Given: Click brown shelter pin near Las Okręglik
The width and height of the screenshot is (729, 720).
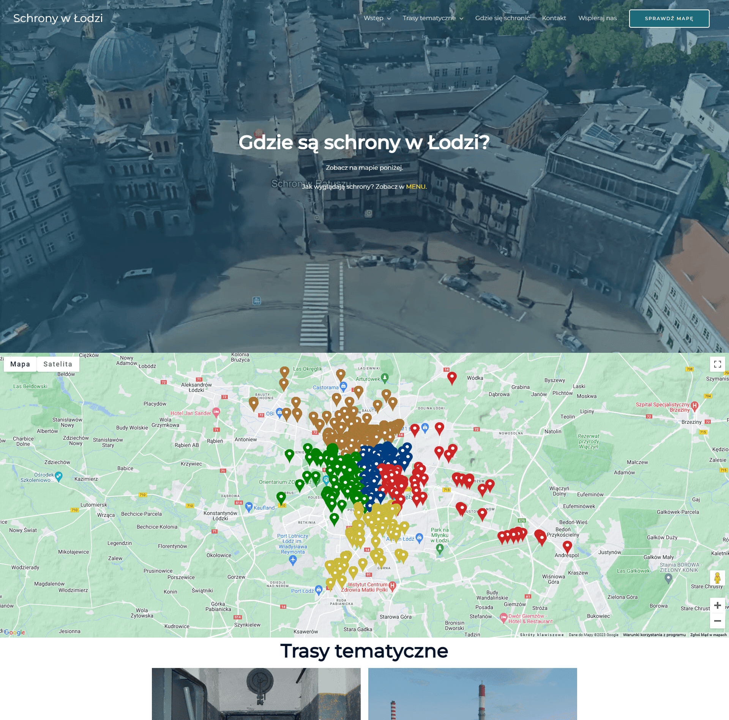Looking at the screenshot, I should pos(284,372).
